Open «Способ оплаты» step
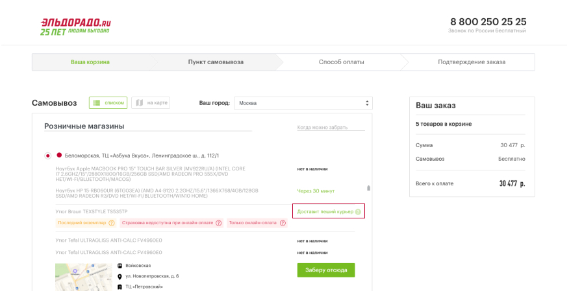The image size is (569, 291). pos(341,62)
